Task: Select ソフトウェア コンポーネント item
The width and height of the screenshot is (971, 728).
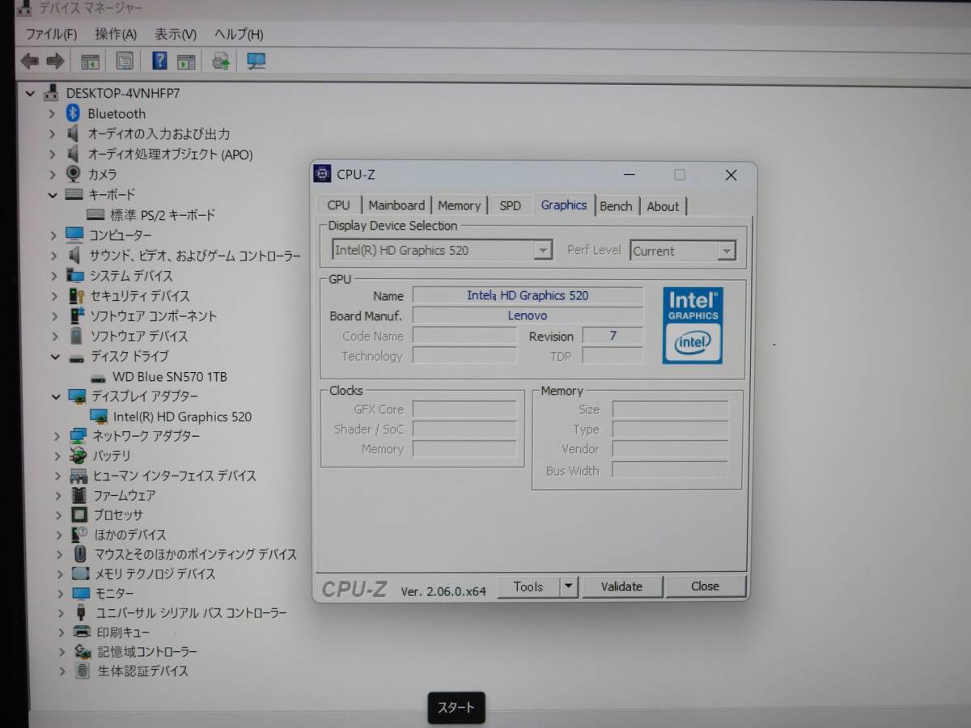Action: pos(153,316)
